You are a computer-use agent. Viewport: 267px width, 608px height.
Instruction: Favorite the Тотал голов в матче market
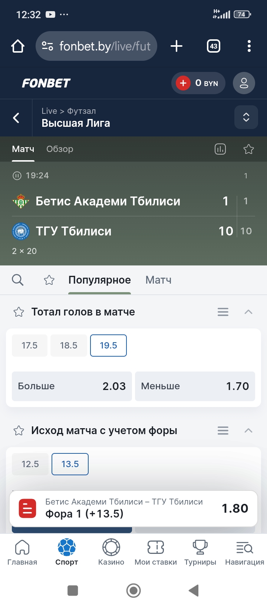tap(19, 312)
